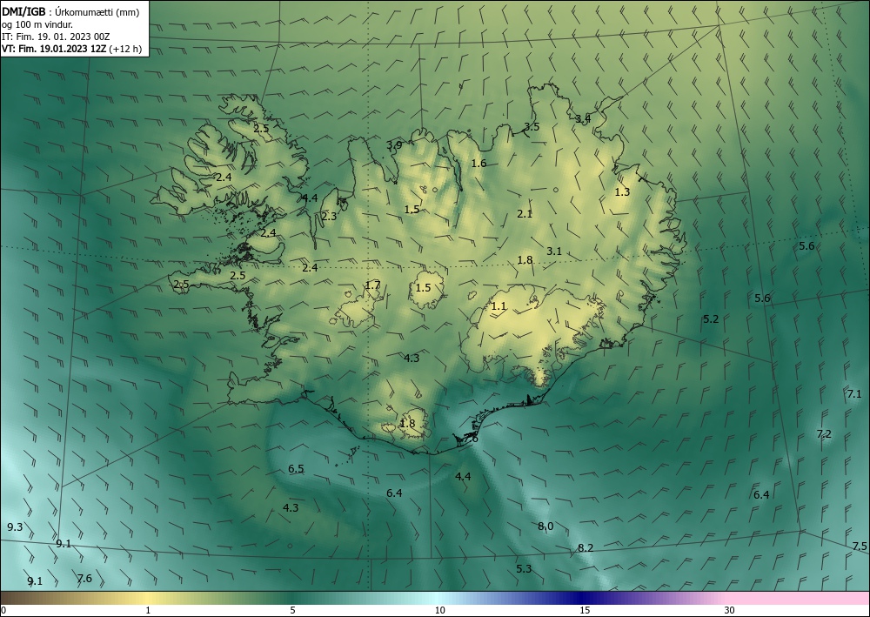Click the 7.5 value in the southeast corner
The height and width of the screenshot is (617, 870).
(x=860, y=546)
